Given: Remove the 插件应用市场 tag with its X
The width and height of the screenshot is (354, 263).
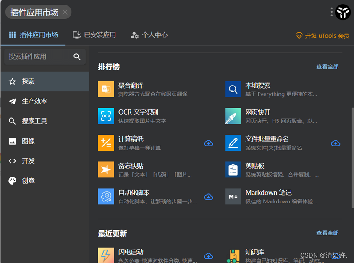Looking at the screenshot, I should point(65,12).
